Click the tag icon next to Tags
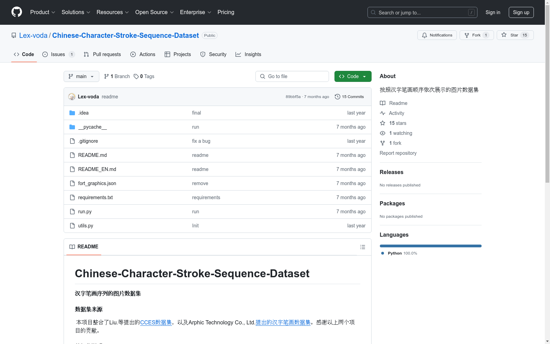This screenshot has width=550, height=344. 136,76
